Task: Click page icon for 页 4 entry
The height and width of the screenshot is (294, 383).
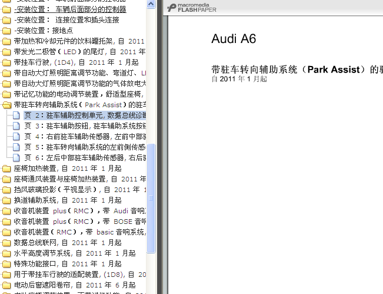Action: pos(16,137)
